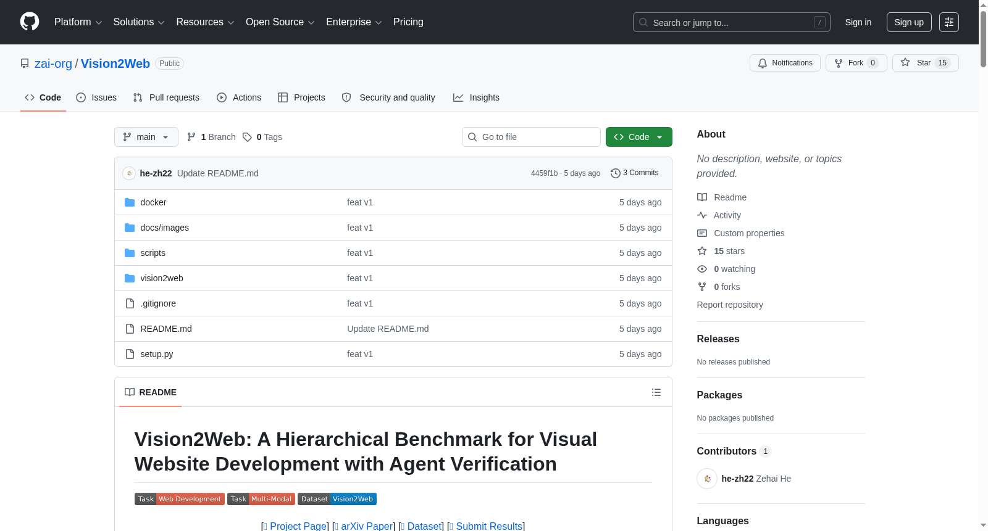Click he-zh22 avatar in commit bar
Image resolution: width=988 pixels, height=531 pixels.
point(129,173)
